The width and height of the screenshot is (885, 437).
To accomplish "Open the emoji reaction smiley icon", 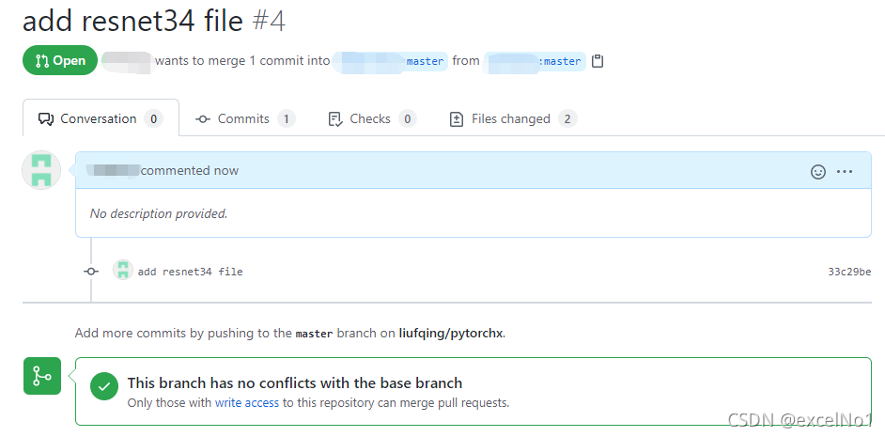I will click(818, 172).
